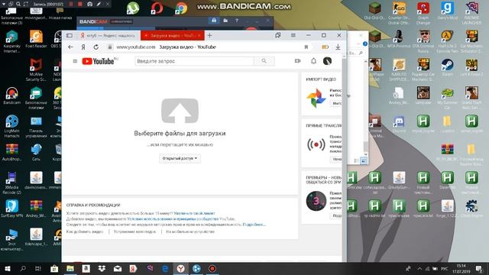Click the Google Photos pinwheel icon

[x=316, y=99]
